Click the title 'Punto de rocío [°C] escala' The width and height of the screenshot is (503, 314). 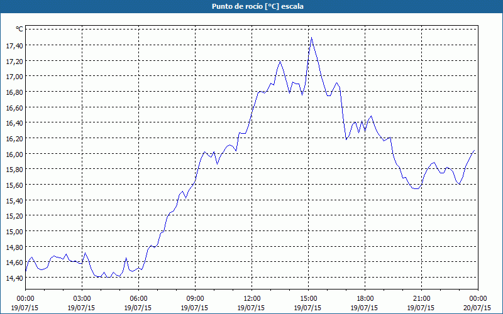pos(258,6)
